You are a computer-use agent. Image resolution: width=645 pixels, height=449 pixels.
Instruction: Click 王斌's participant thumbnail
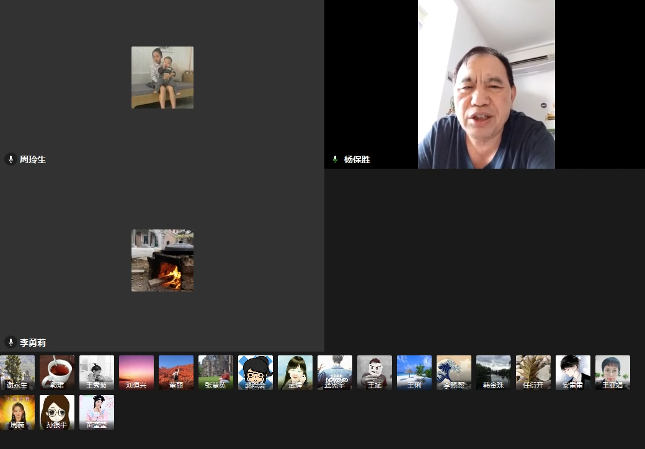[x=375, y=372]
